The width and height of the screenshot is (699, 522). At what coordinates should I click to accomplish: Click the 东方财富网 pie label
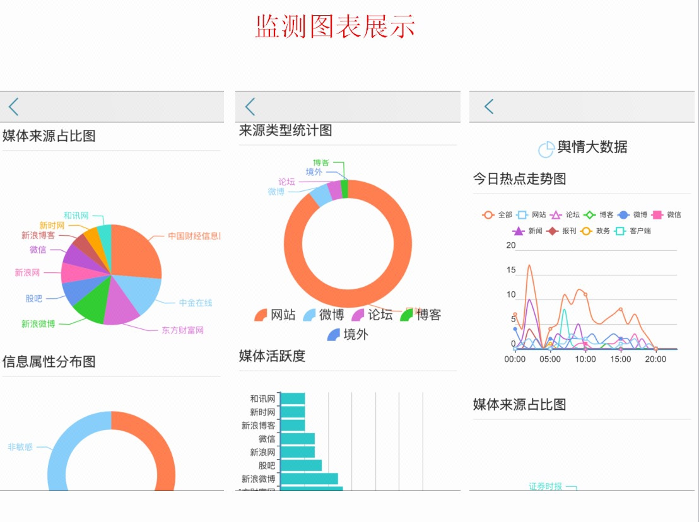(182, 330)
